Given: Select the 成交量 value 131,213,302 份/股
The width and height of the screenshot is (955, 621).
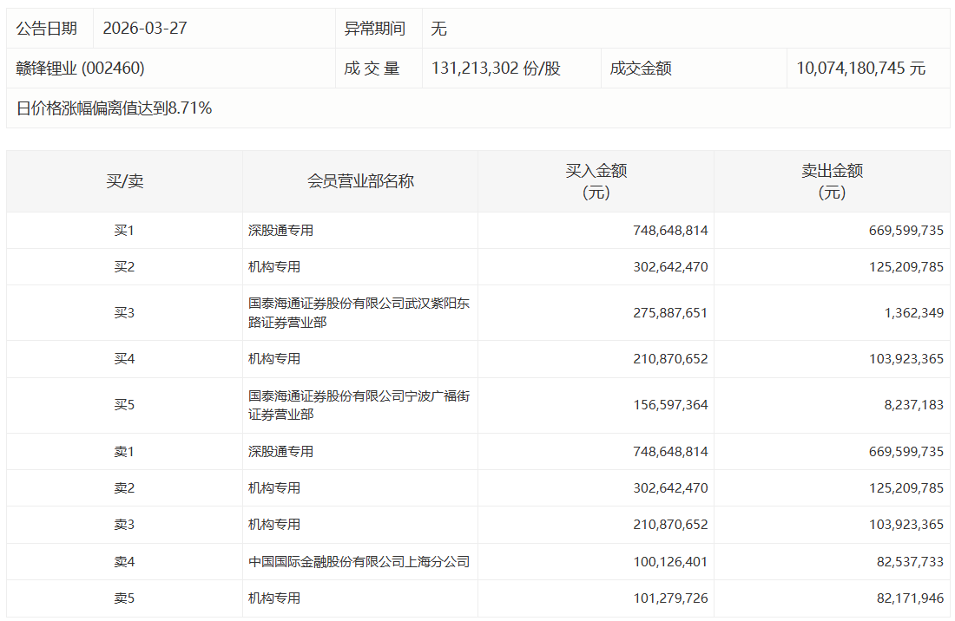Looking at the screenshot, I should click(496, 68).
